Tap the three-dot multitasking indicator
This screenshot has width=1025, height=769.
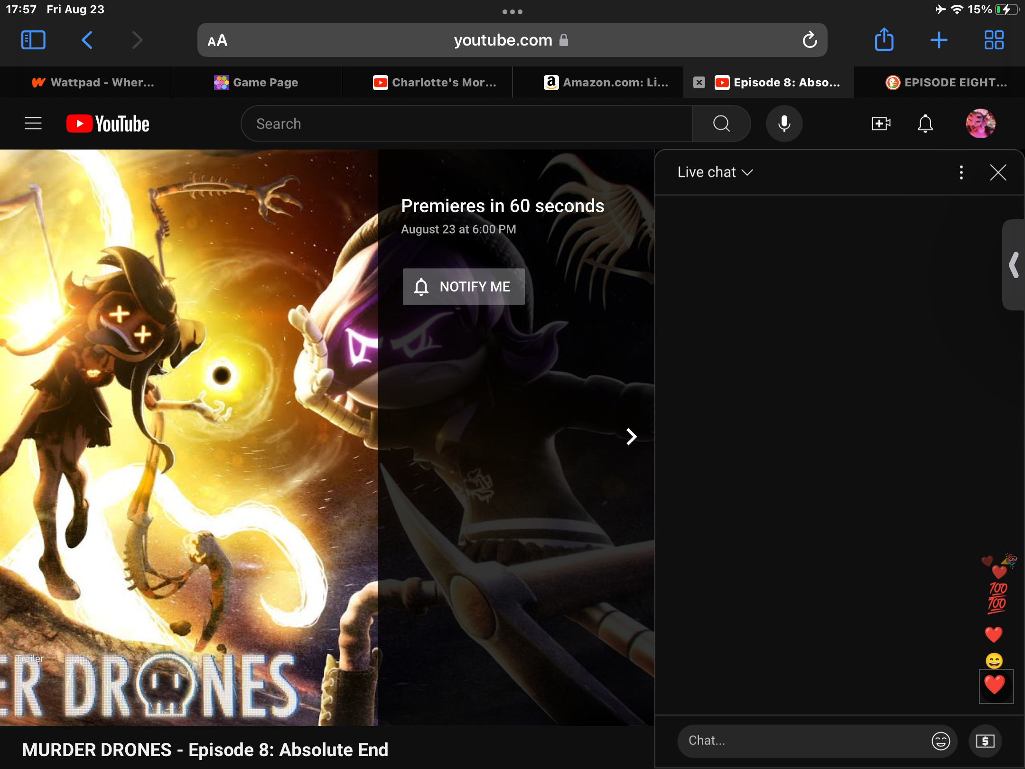click(x=512, y=12)
